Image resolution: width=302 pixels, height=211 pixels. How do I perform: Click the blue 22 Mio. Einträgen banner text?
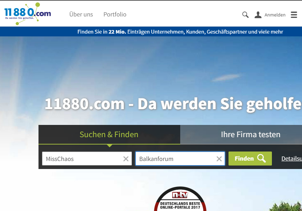pyautogui.click(x=180, y=32)
